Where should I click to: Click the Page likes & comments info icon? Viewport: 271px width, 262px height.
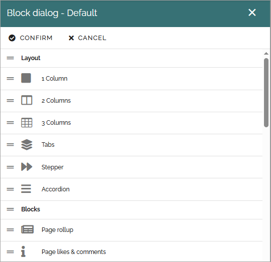click(x=24, y=251)
